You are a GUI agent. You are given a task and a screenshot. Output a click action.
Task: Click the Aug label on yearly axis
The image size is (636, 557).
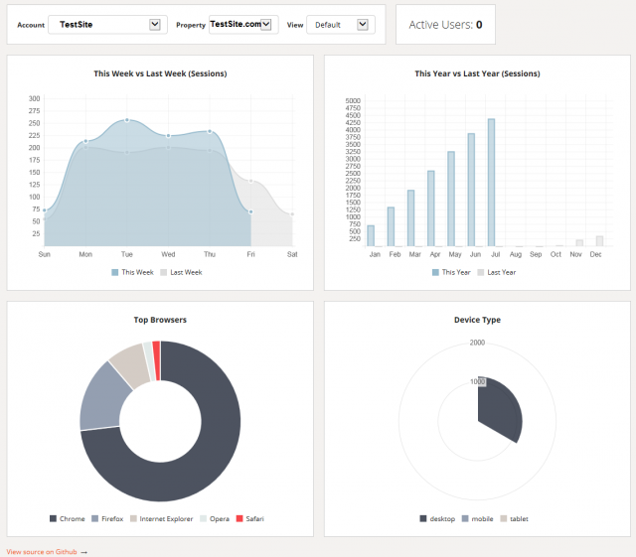(516, 254)
